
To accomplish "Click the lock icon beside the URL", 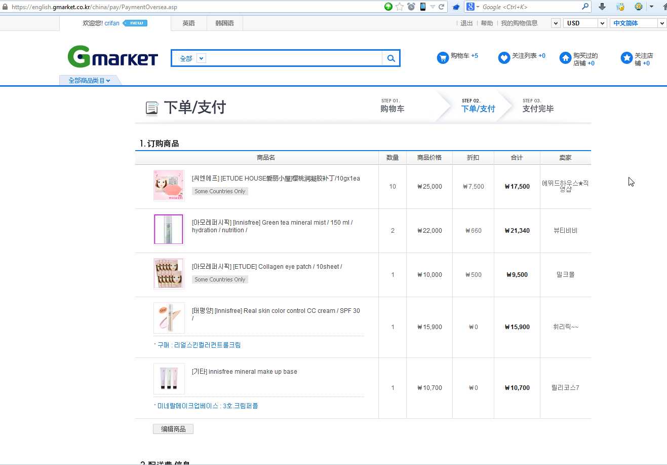I will 6,7.
